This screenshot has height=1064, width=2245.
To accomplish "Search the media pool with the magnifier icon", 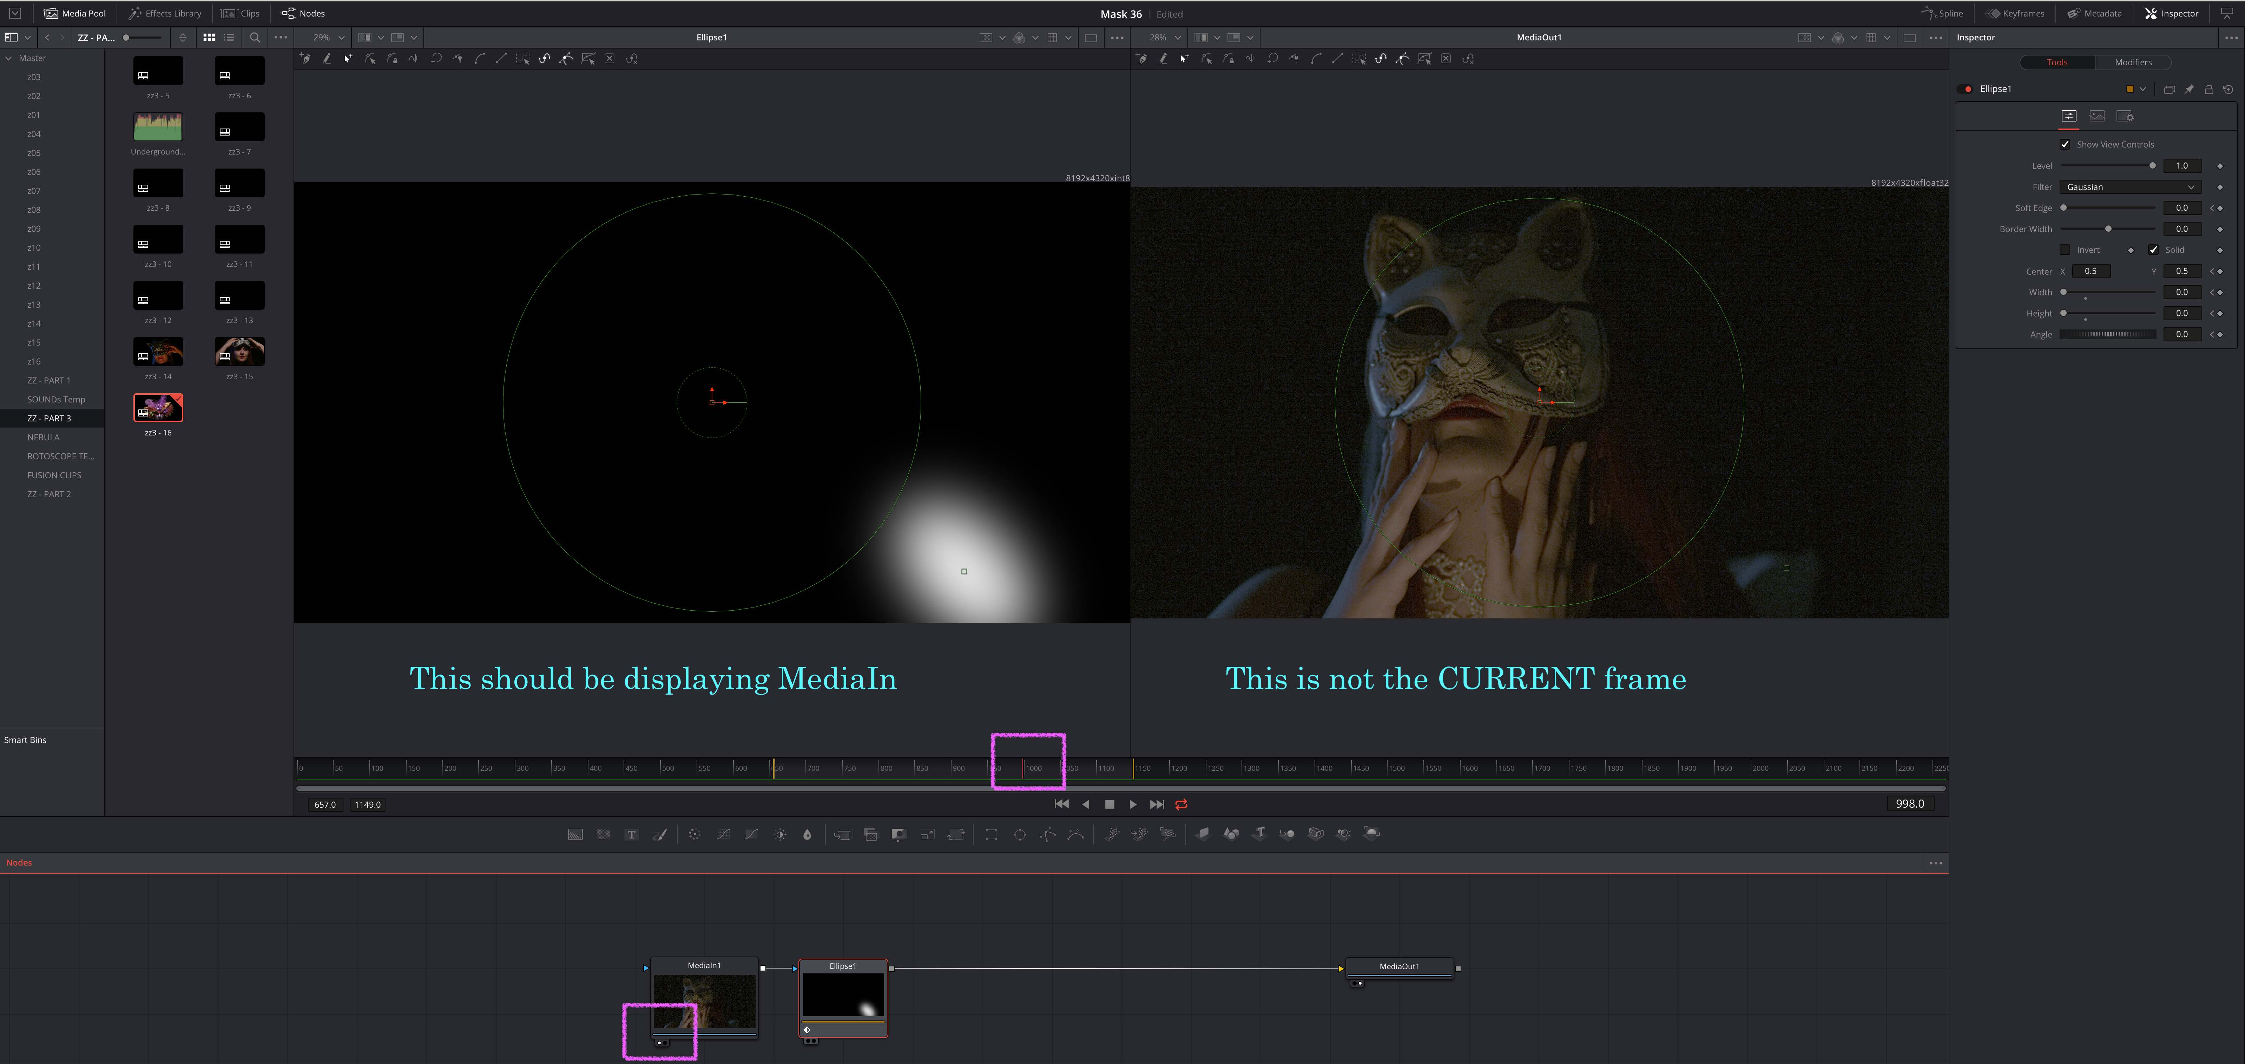I will point(255,38).
